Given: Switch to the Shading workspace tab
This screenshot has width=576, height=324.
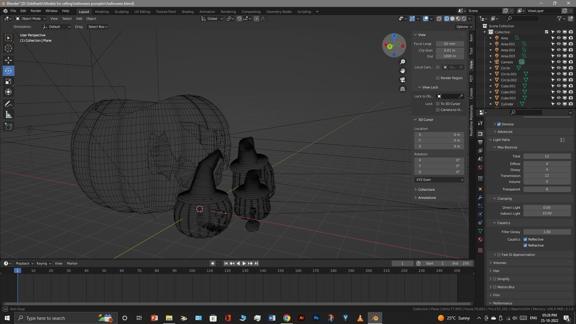Looking at the screenshot, I should pyautogui.click(x=187, y=12).
